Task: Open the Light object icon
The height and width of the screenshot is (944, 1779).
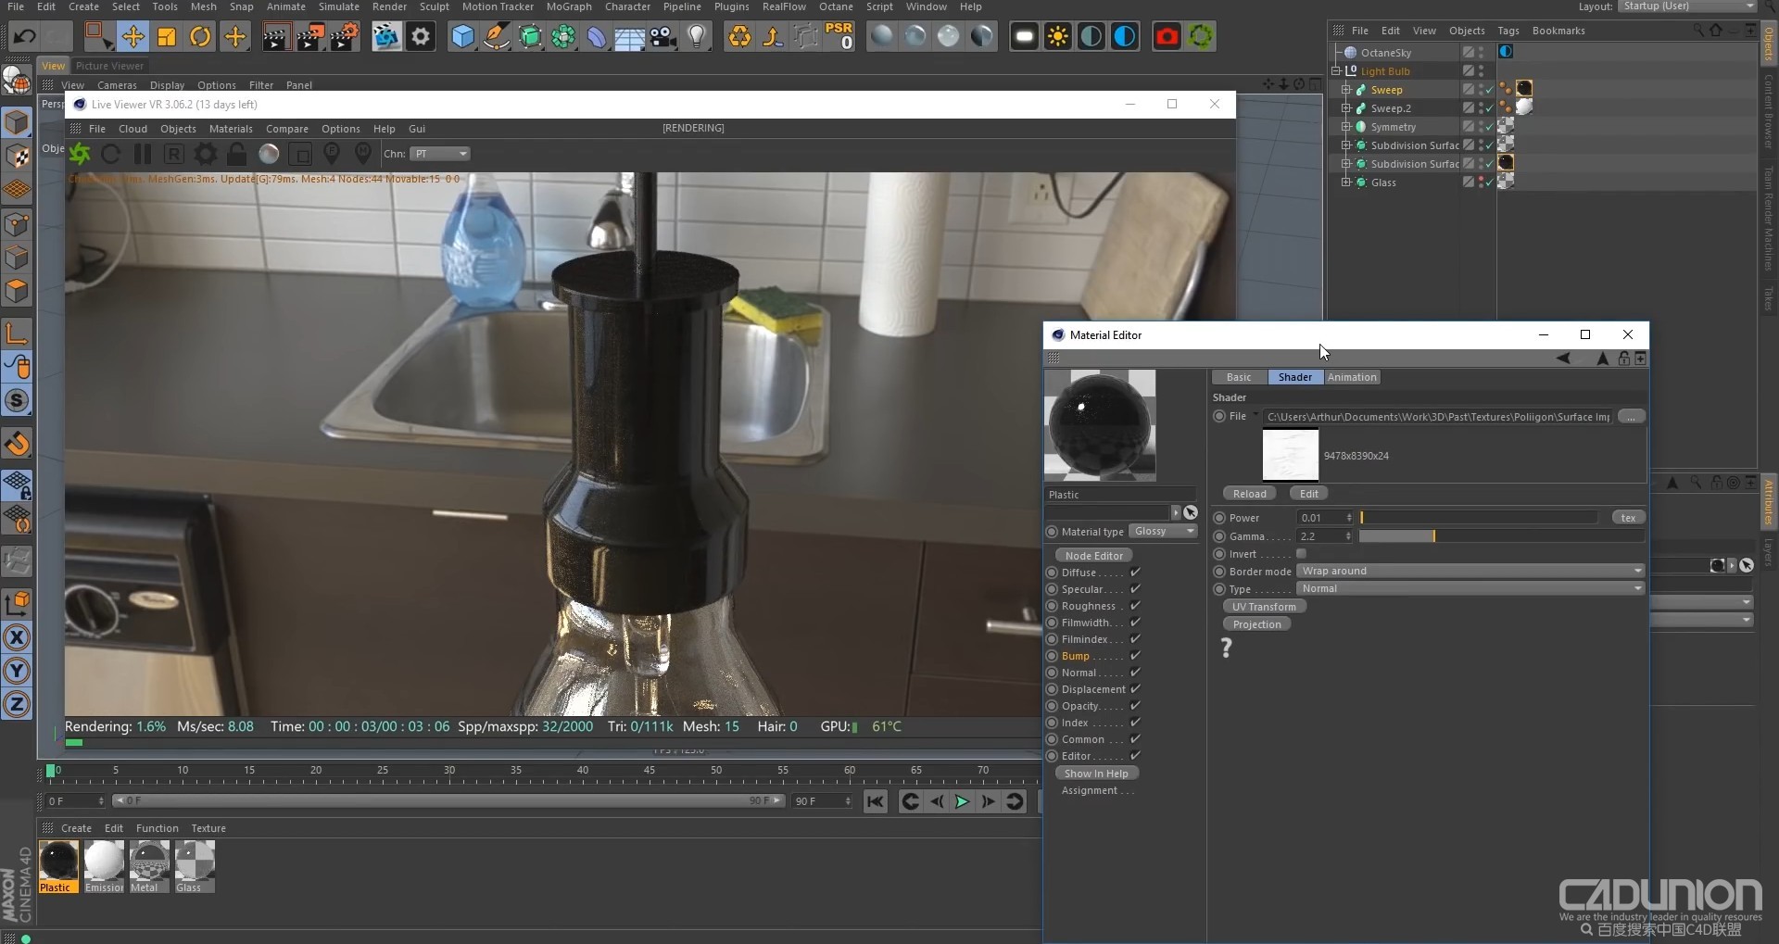Action: click(697, 36)
